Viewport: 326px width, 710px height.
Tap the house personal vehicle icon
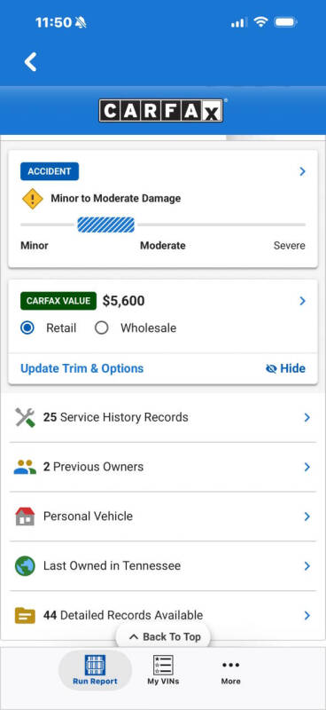click(x=25, y=517)
